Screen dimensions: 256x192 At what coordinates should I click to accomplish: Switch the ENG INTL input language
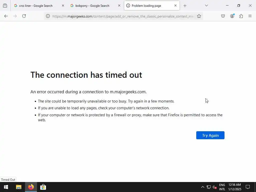tap(222, 187)
